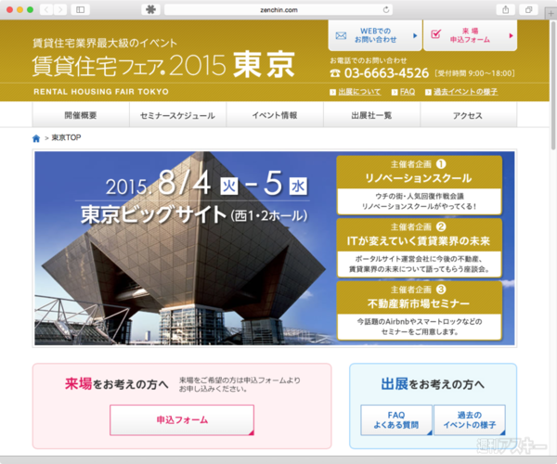The image size is (557, 464).
Task: Open the セミナースケジュール nav item
Action: 177,115
